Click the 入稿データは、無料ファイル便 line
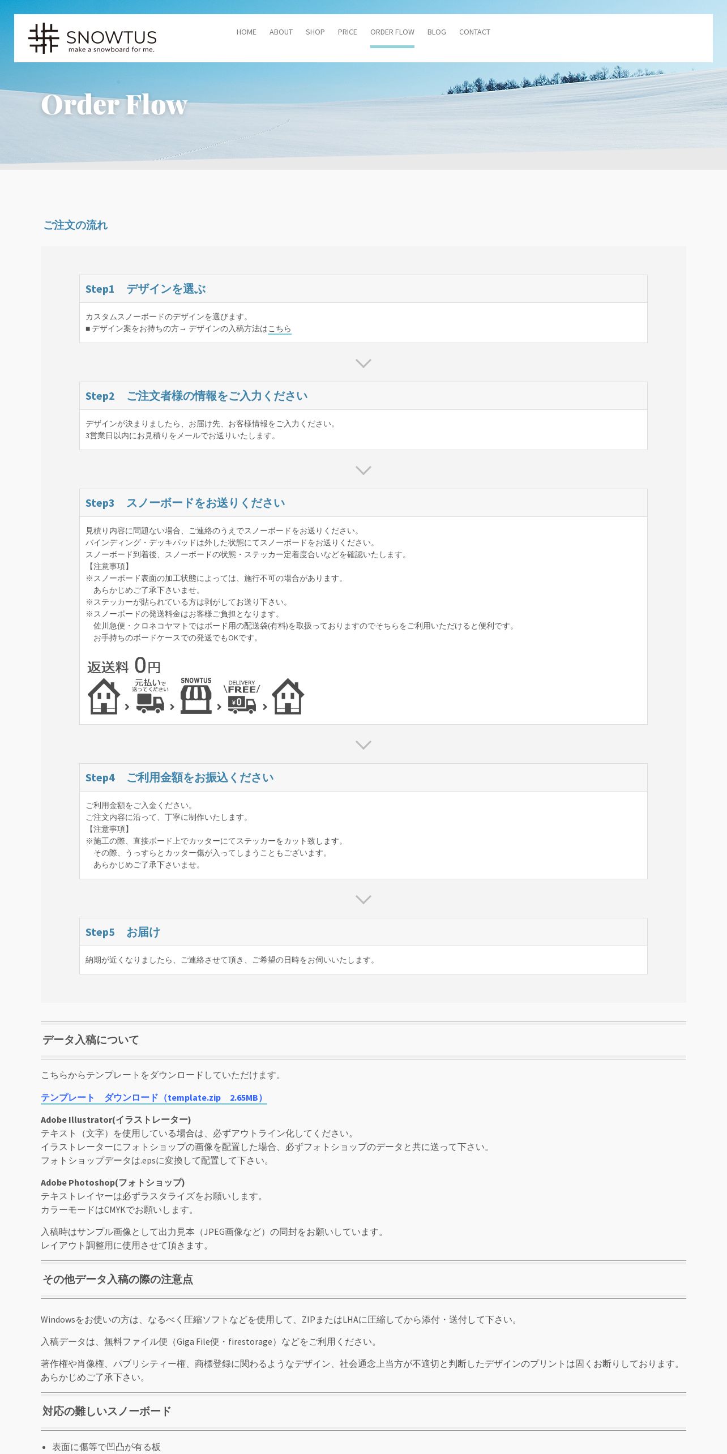The height and width of the screenshot is (1454, 727). point(210,1342)
